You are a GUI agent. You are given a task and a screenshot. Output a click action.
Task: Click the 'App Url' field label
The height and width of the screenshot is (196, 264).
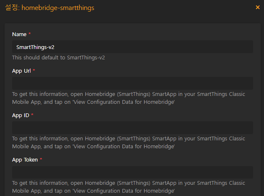[21, 71]
